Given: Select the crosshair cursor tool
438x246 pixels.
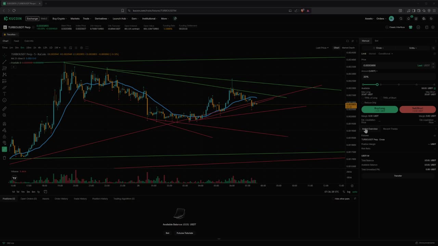Looking at the screenshot, I should point(4,55).
